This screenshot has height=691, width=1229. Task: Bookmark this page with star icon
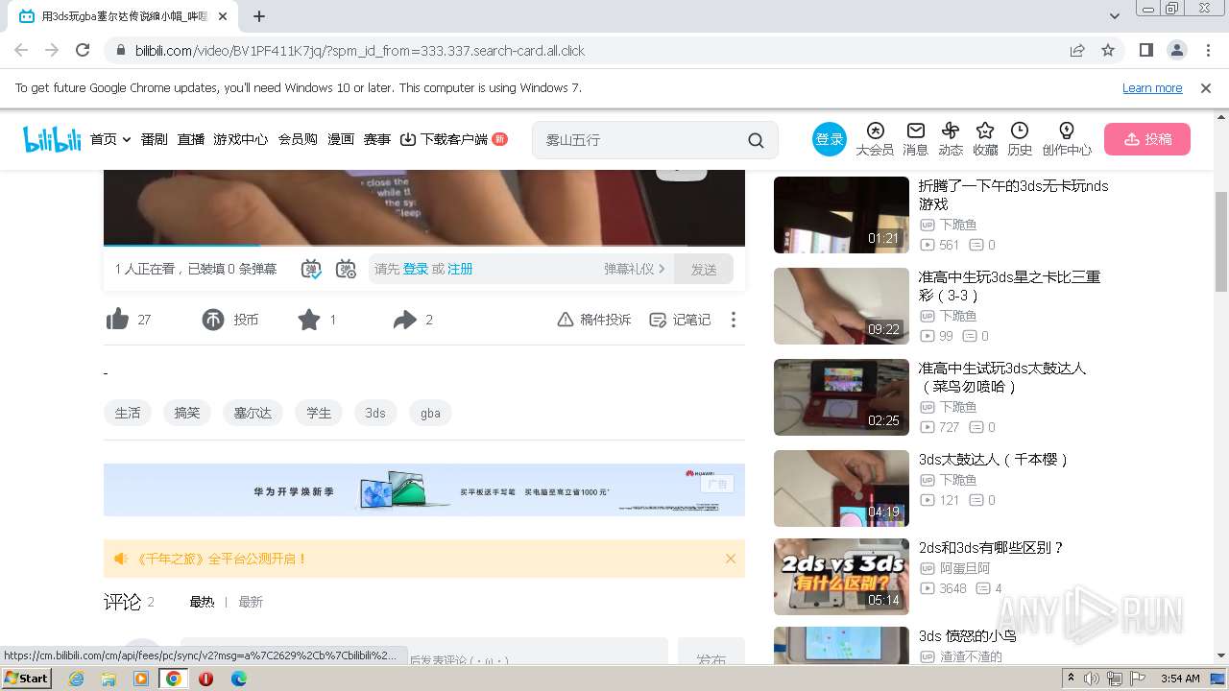[x=1108, y=50]
